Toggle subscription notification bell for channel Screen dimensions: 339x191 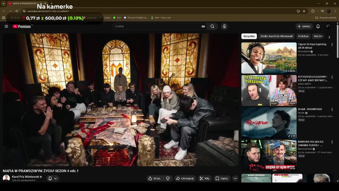(50, 179)
